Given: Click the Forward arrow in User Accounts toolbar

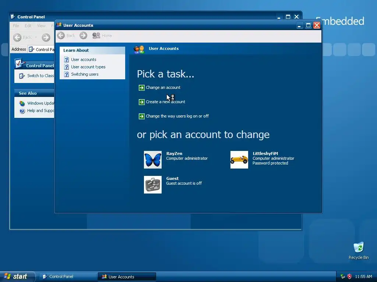Looking at the screenshot, I should click(84, 36).
